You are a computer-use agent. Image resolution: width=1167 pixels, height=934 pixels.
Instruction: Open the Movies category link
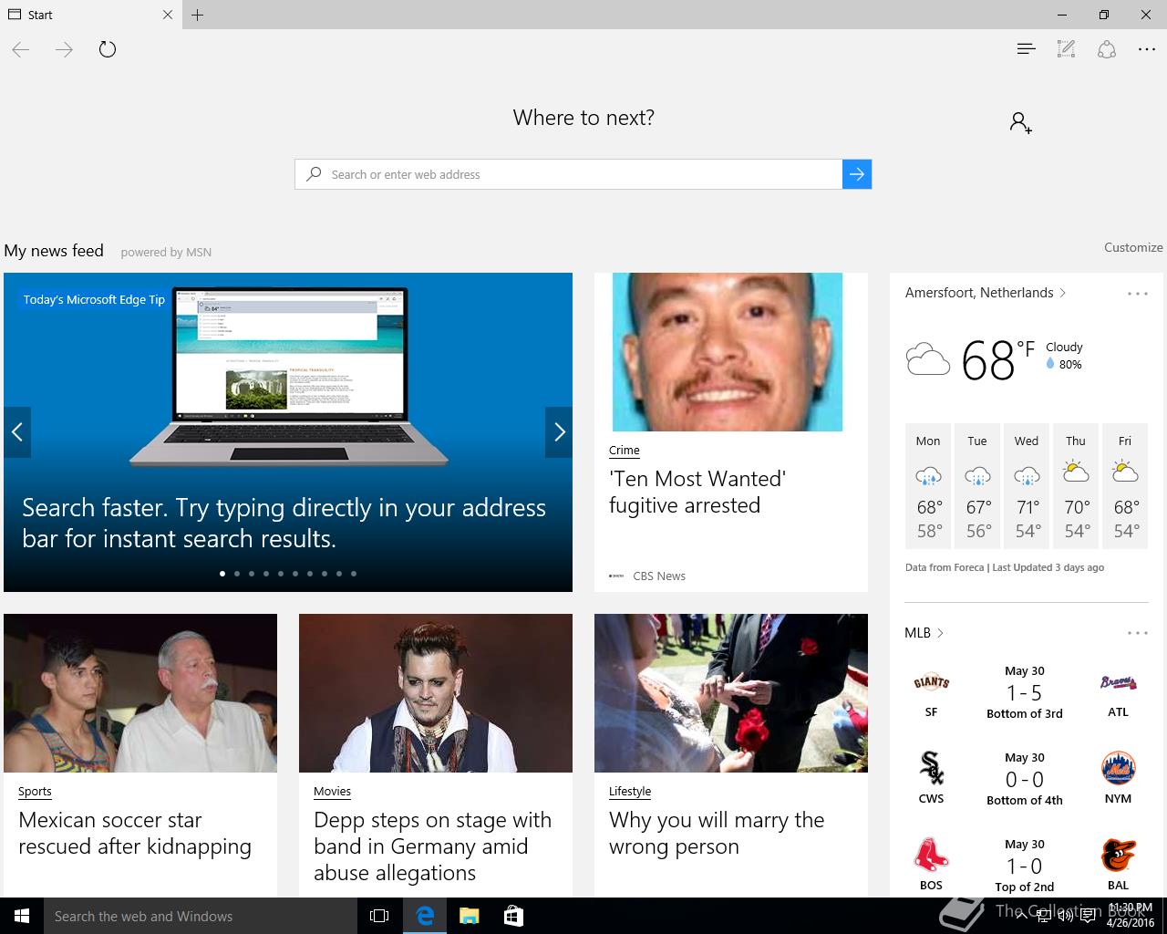tap(332, 792)
